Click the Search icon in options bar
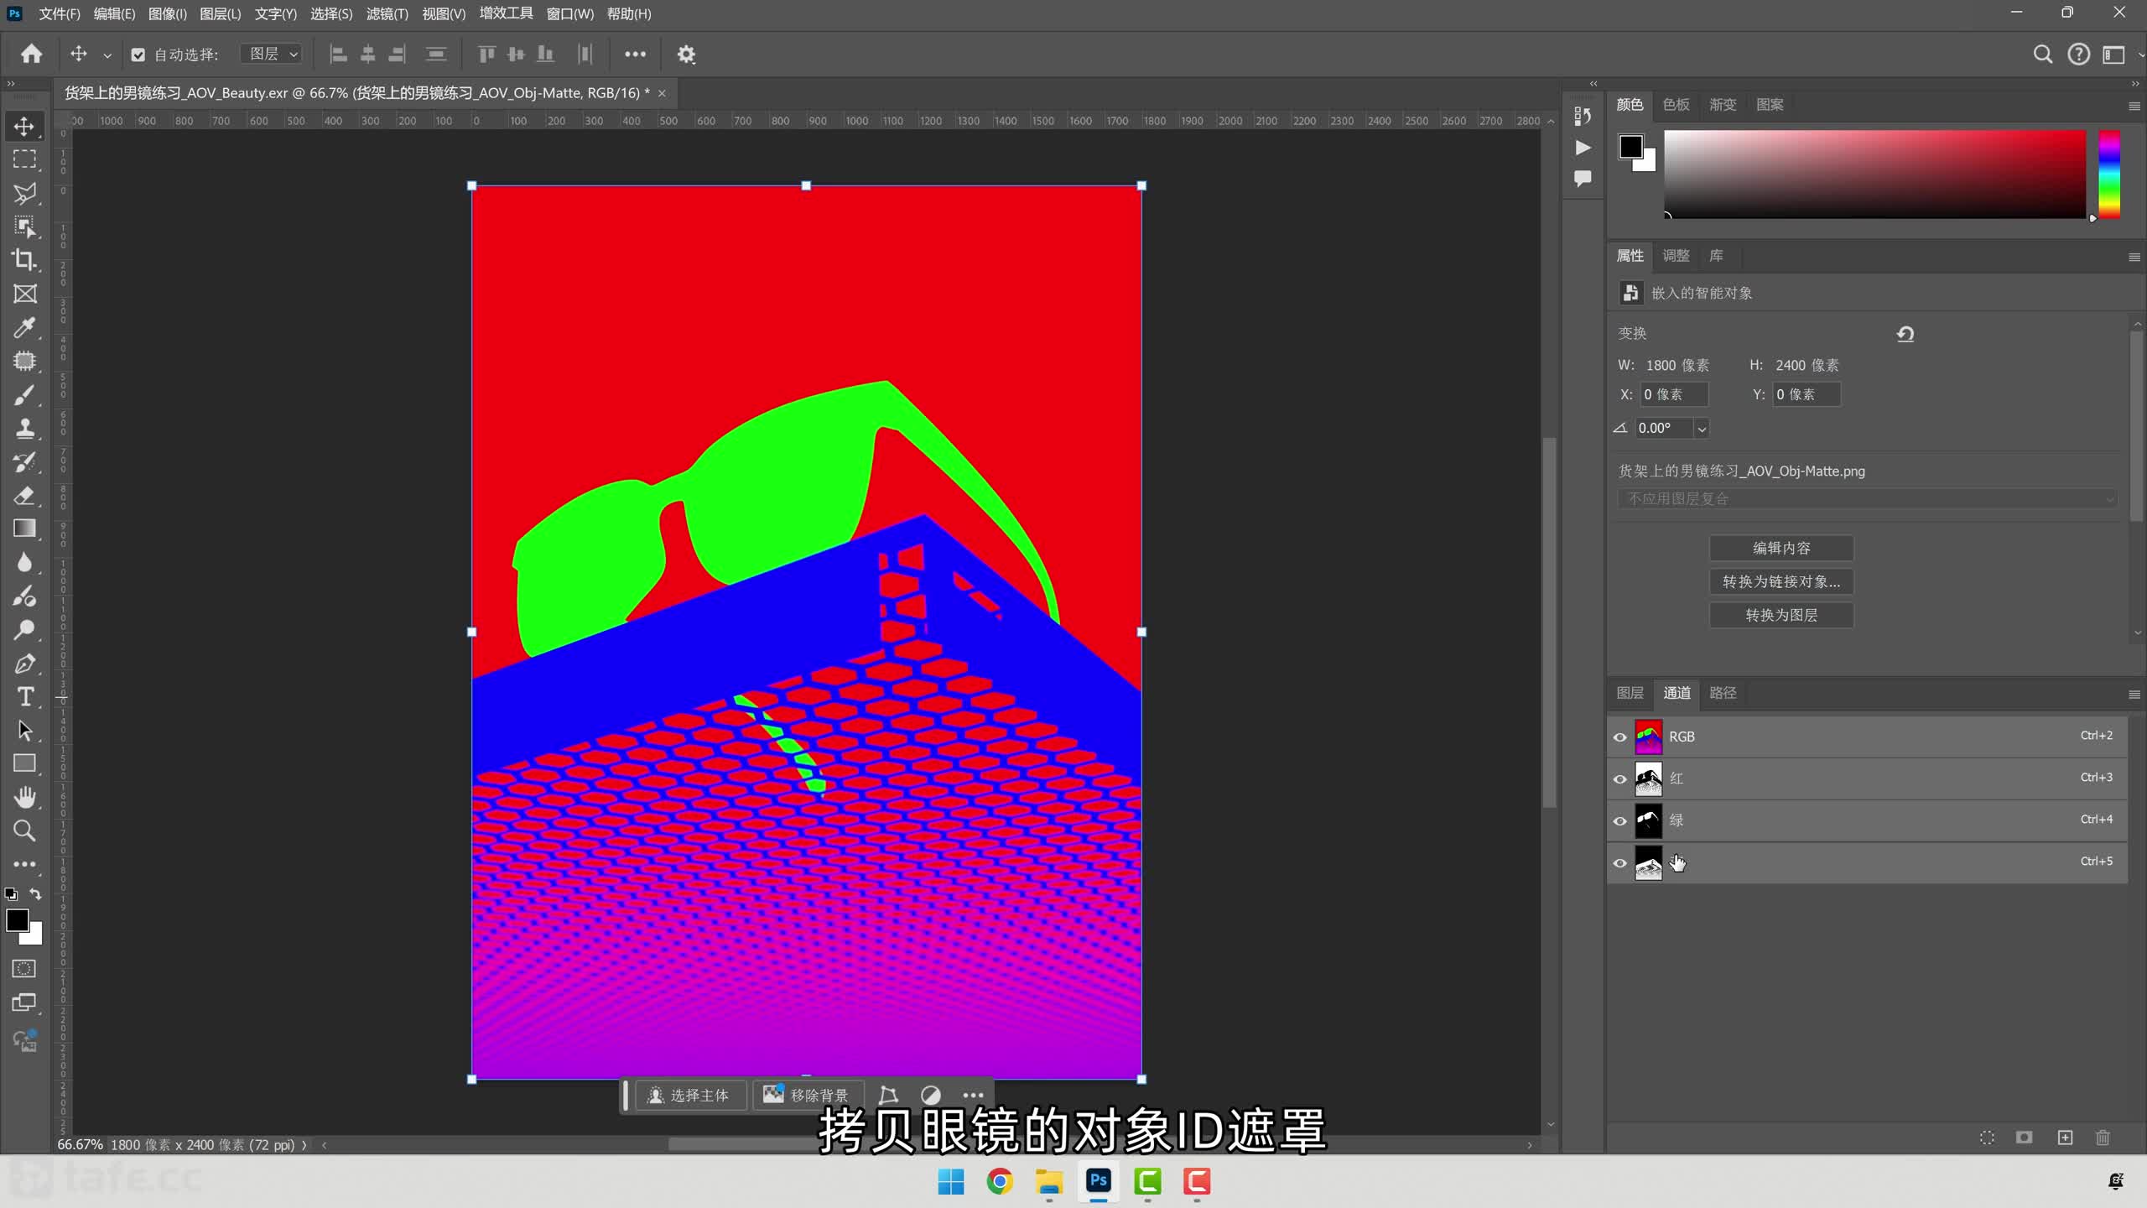Screen dimensions: 2147x1208 click(x=2043, y=55)
